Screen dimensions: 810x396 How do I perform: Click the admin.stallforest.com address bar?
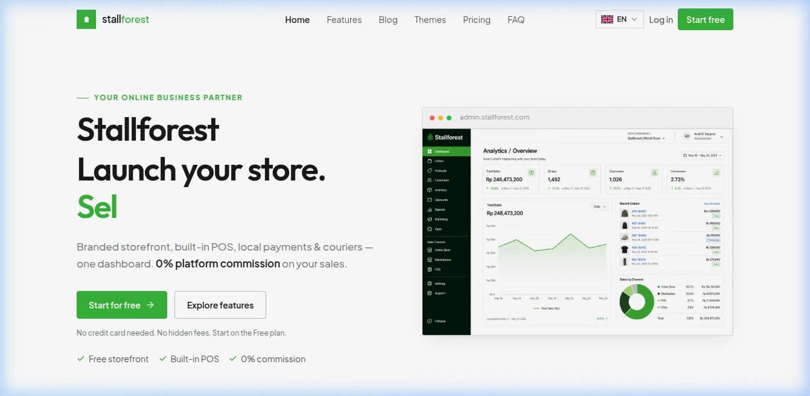(x=494, y=117)
